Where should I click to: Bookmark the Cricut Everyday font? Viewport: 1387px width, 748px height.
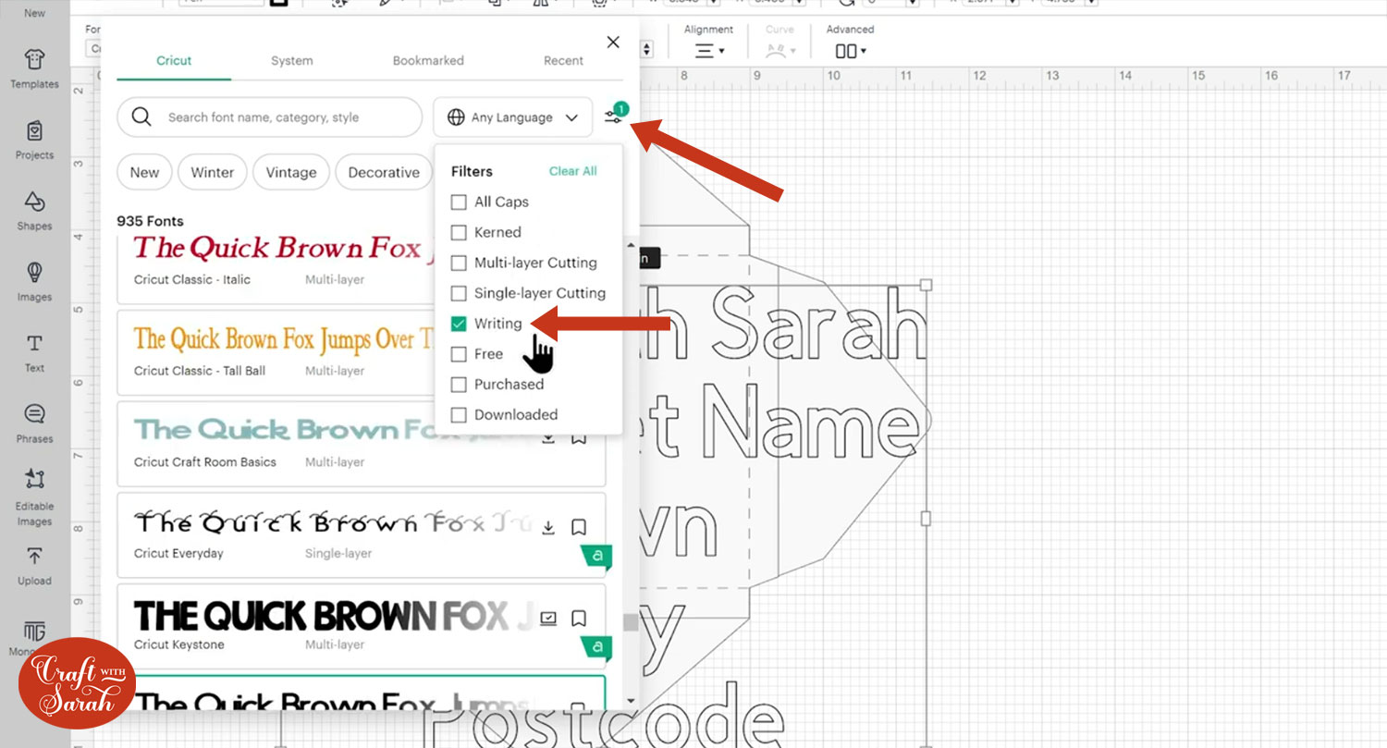coord(579,527)
